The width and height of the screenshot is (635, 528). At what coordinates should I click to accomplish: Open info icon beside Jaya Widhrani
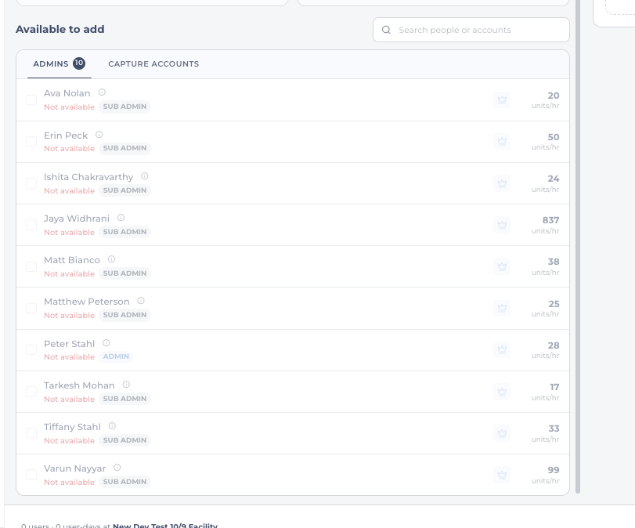tap(121, 218)
